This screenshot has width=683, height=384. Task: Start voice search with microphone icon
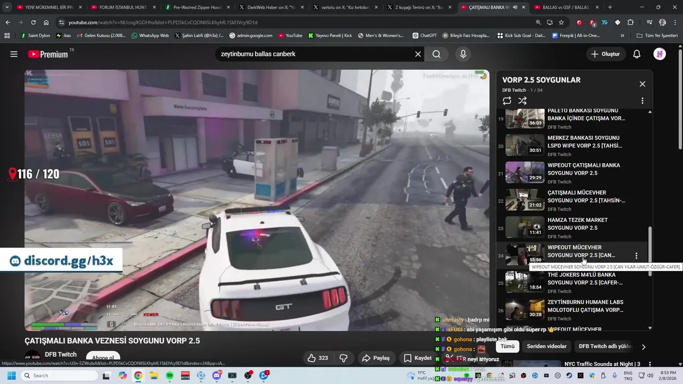(463, 54)
